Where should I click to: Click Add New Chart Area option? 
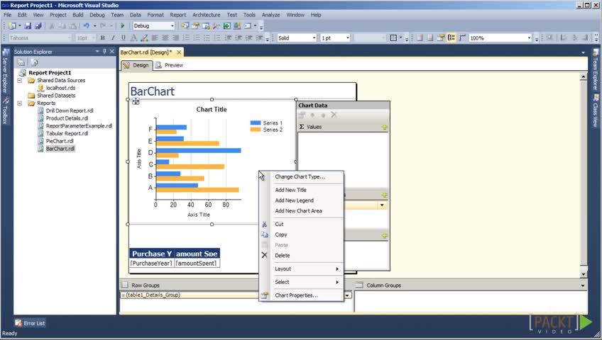tap(298, 211)
